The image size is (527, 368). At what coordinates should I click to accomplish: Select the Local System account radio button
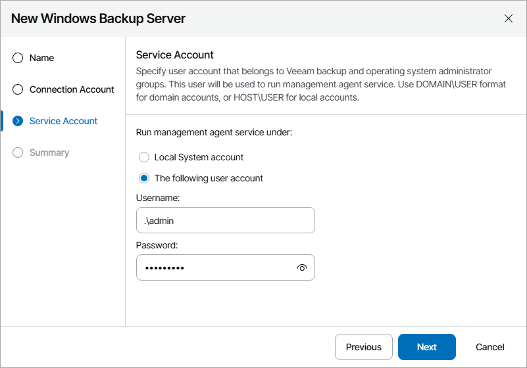(144, 157)
